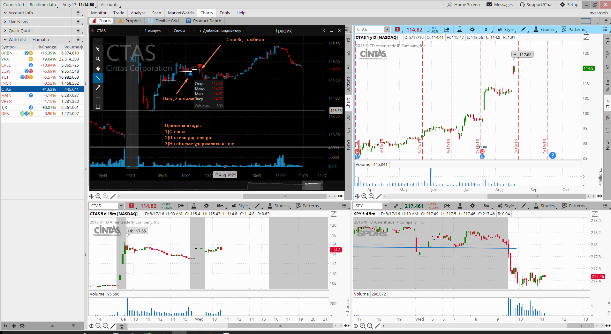Select the hand pan tool in dark chart
This screenshot has height=334, width=611.
click(98, 68)
